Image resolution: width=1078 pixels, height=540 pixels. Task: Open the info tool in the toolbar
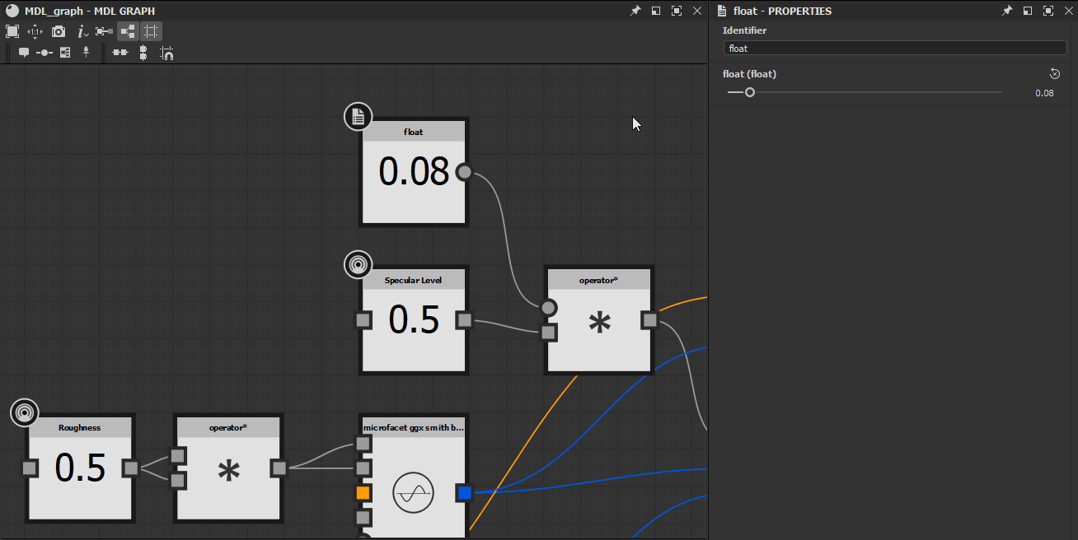[81, 30]
